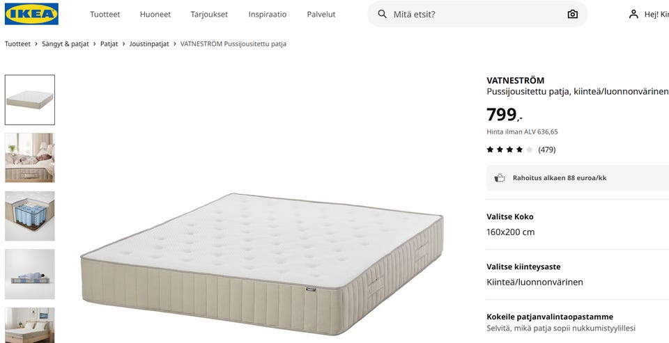The height and width of the screenshot is (343, 669).
Task: Click the search magnifier icon
Action: [383, 14]
